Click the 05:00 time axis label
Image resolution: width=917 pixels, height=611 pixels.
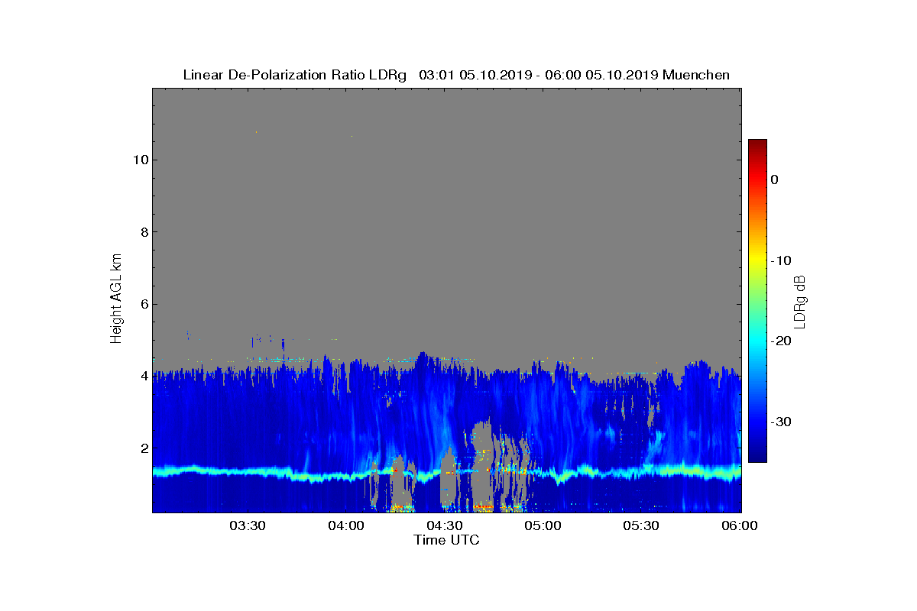(543, 526)
